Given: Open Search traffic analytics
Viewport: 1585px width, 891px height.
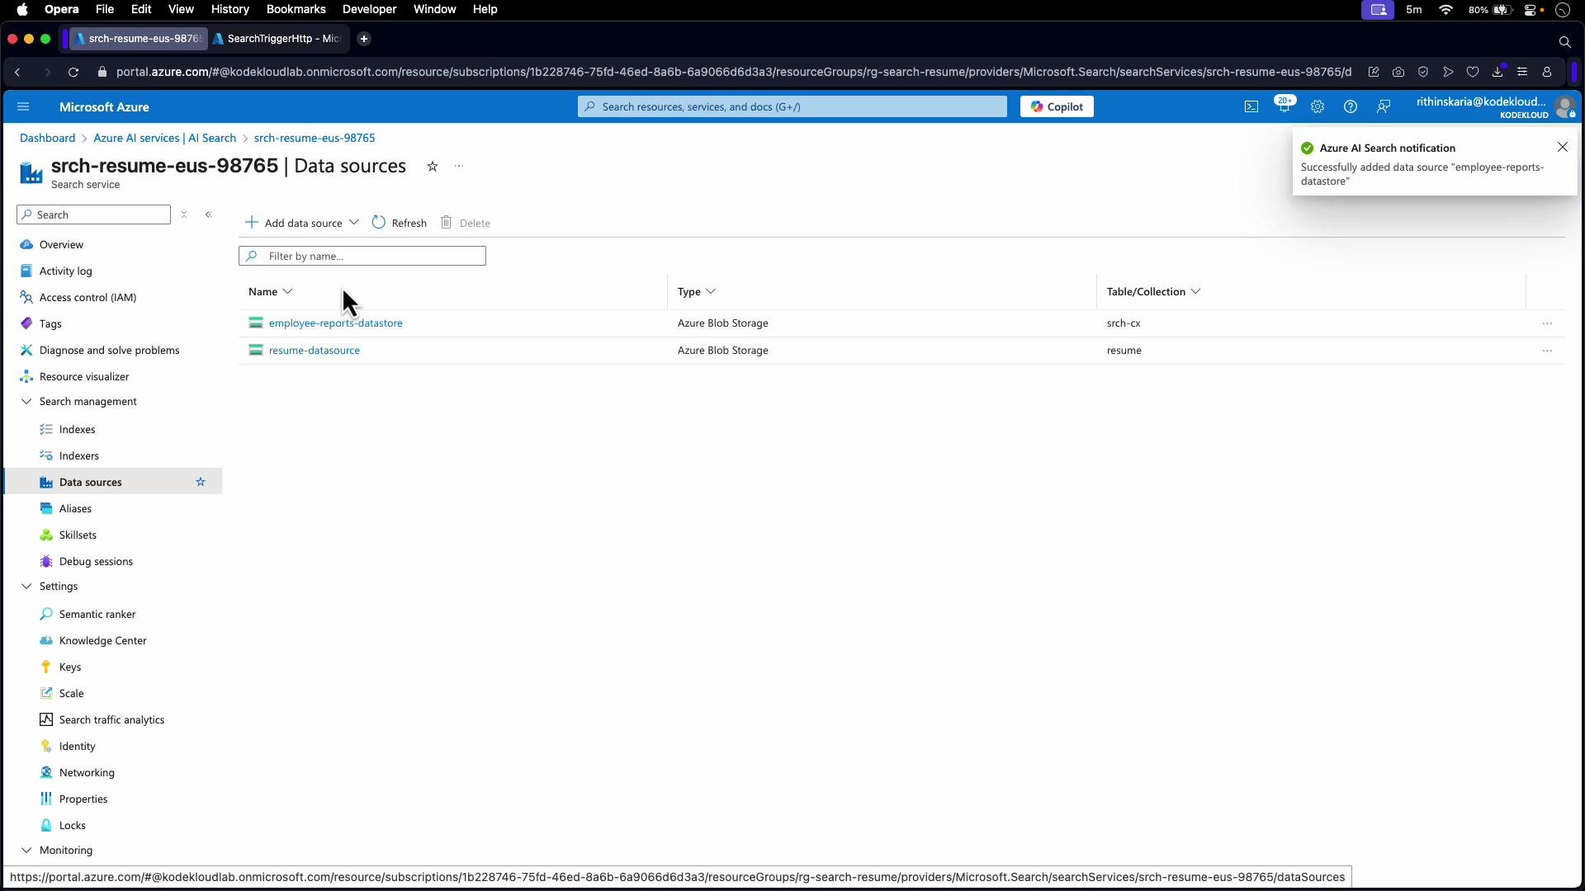Looking at the screenshot, I should [x=114, y=720].
